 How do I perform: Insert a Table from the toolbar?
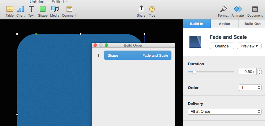tap(10, 11)
